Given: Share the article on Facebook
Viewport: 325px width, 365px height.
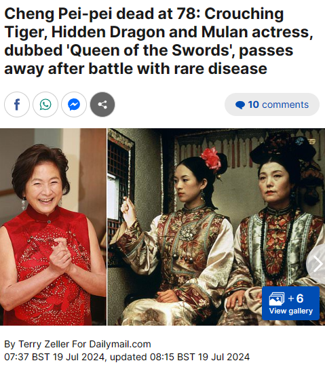Looking at the screenshot, I should pyautogui.click(x=17, y=104).
